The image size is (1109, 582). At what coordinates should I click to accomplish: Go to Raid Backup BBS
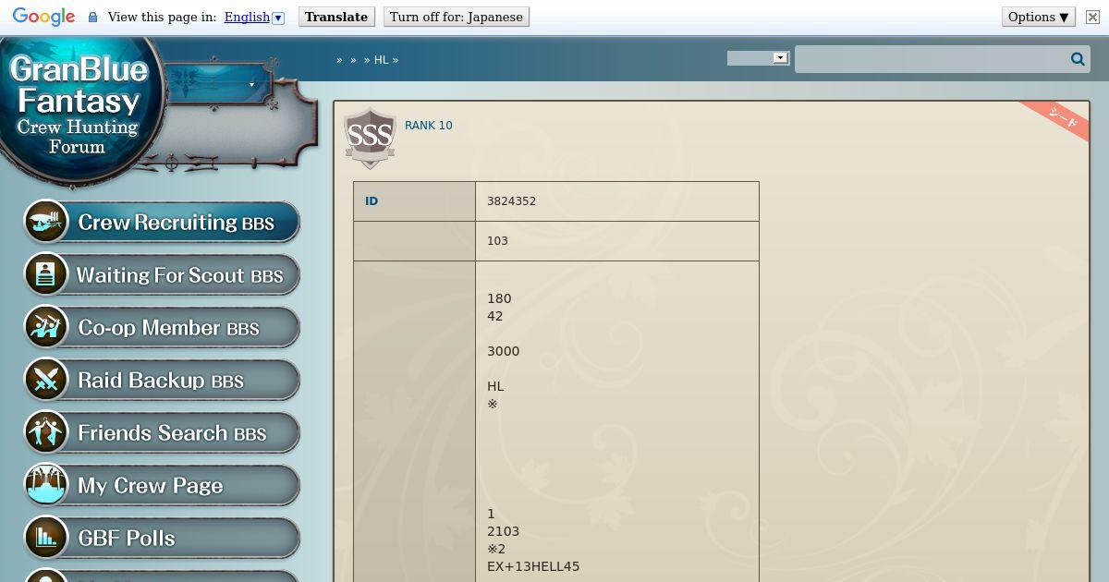point(162,381)
